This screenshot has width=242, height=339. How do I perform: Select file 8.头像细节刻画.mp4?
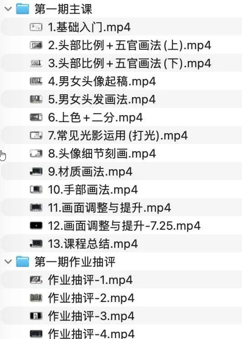[121, 153]
